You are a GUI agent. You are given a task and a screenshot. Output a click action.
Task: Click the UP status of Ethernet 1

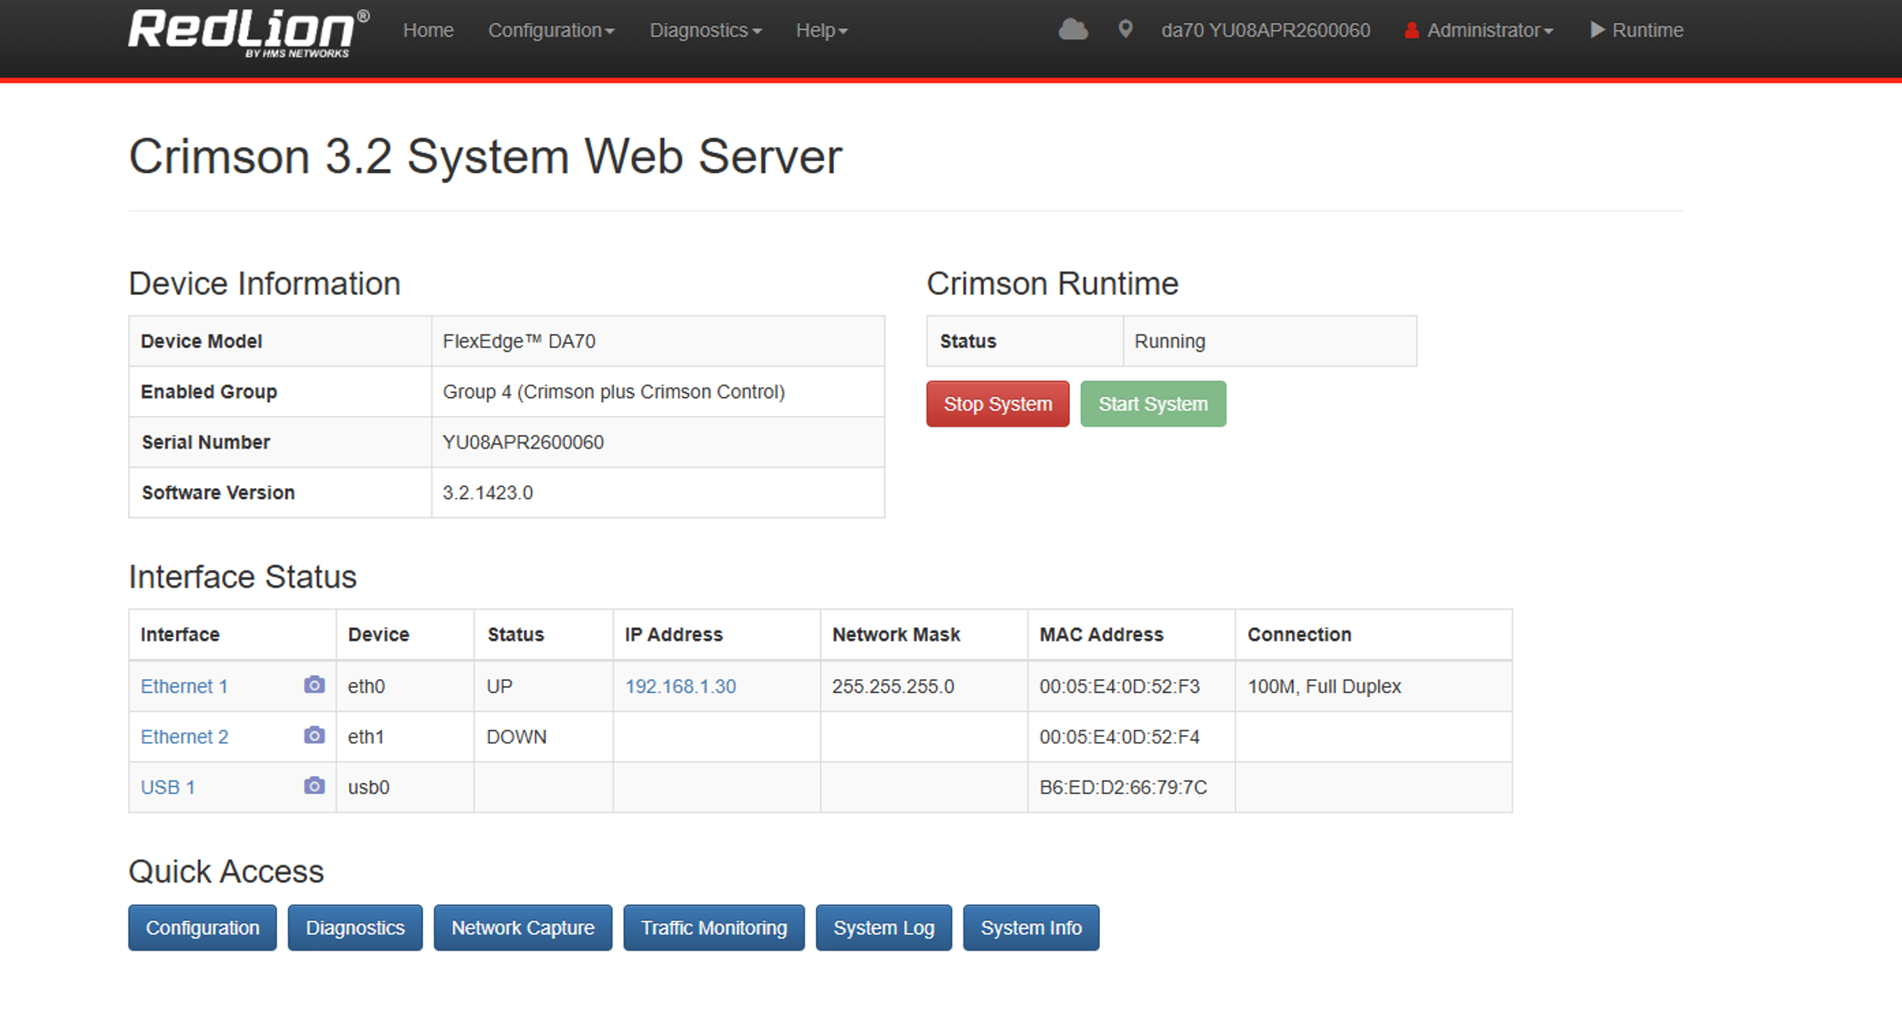coord(499,686)
